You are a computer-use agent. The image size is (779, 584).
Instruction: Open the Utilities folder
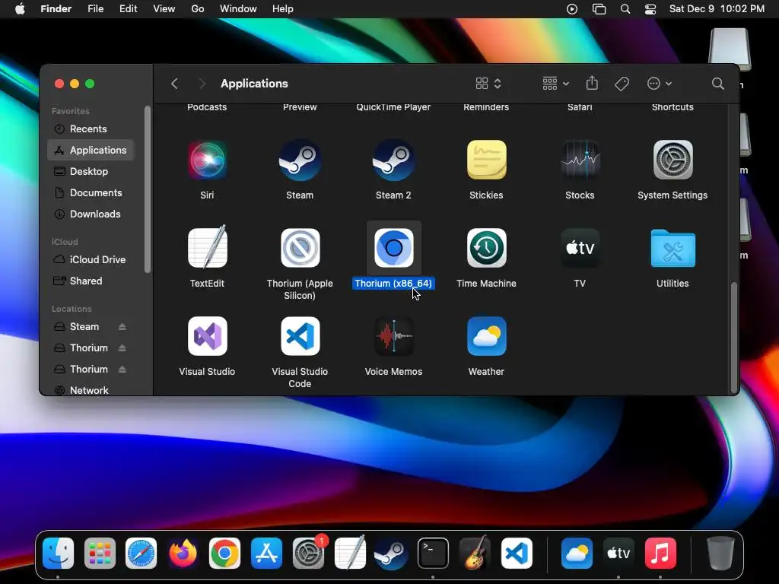pos(672,249)
